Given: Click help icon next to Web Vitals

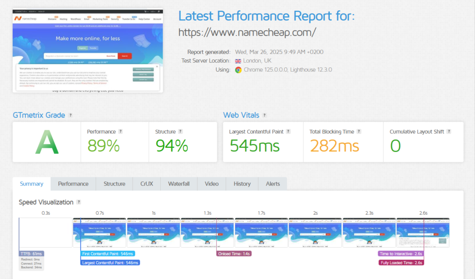Looking at the screenshot, I should point(265,115).
